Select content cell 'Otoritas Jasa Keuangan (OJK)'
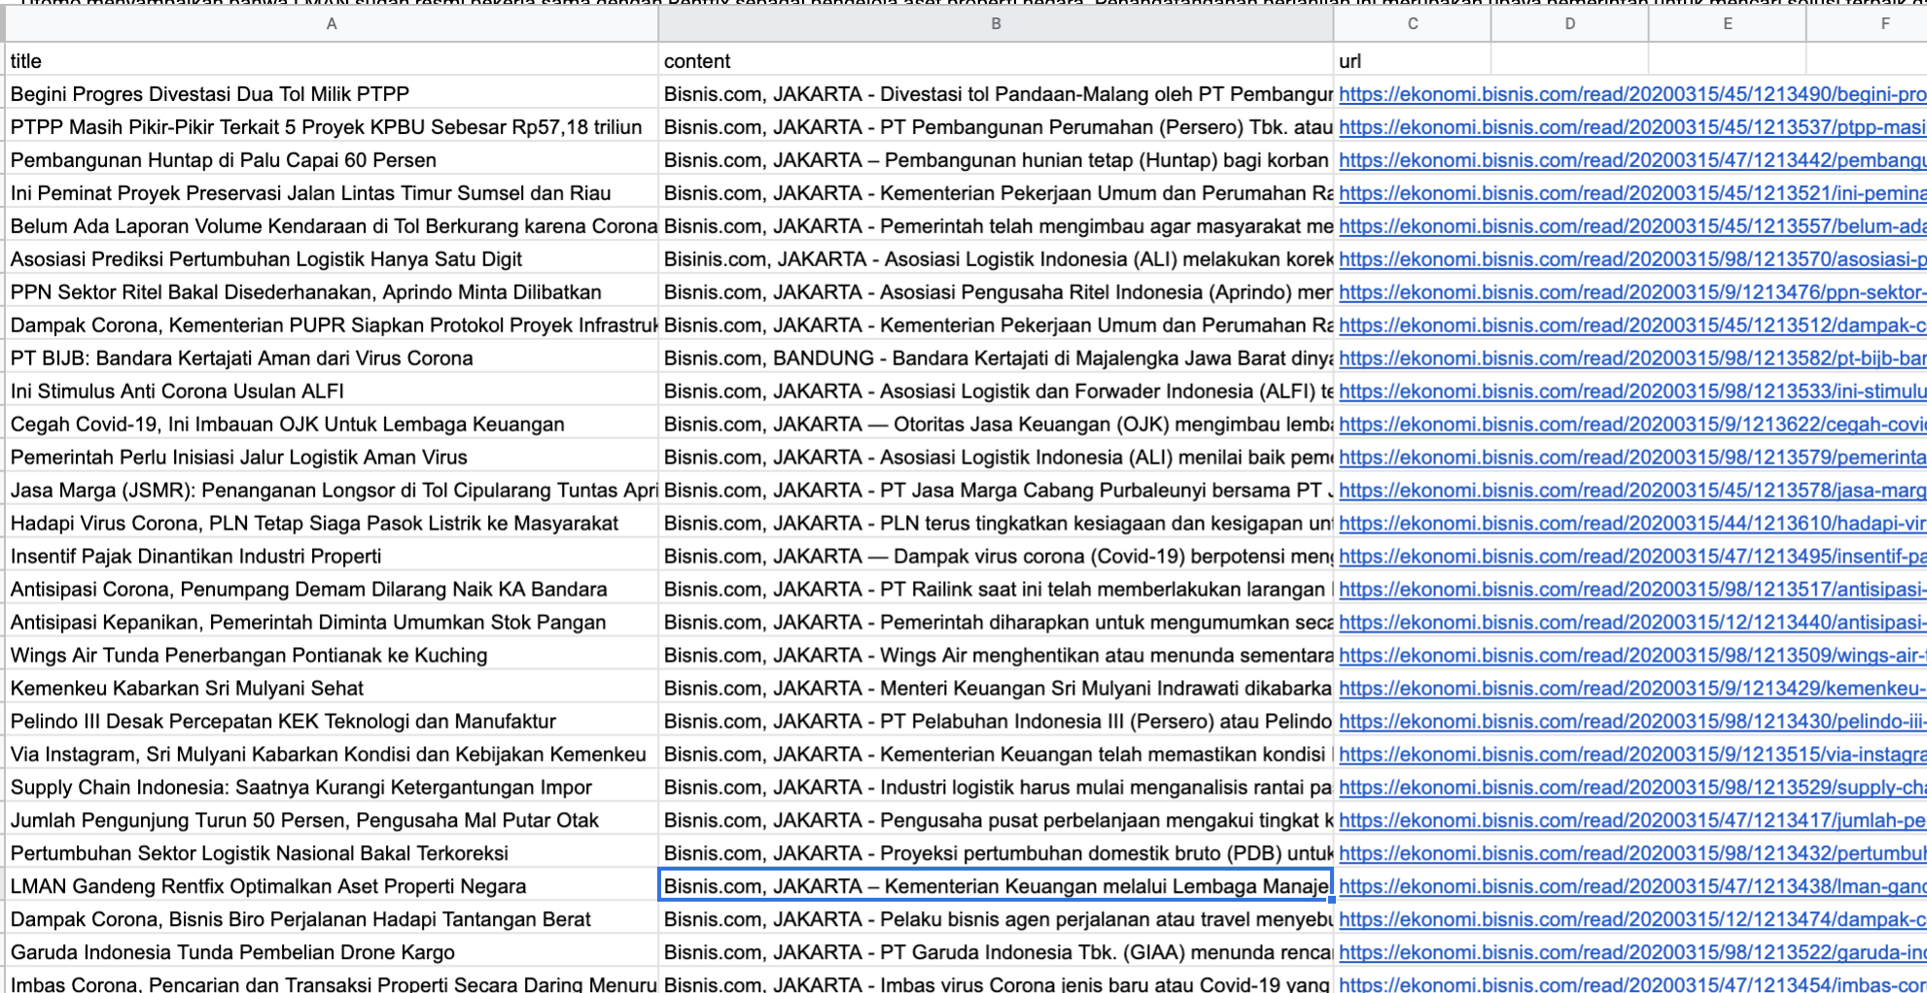The width and height of the screenshot is (1927, 993). 996,425
